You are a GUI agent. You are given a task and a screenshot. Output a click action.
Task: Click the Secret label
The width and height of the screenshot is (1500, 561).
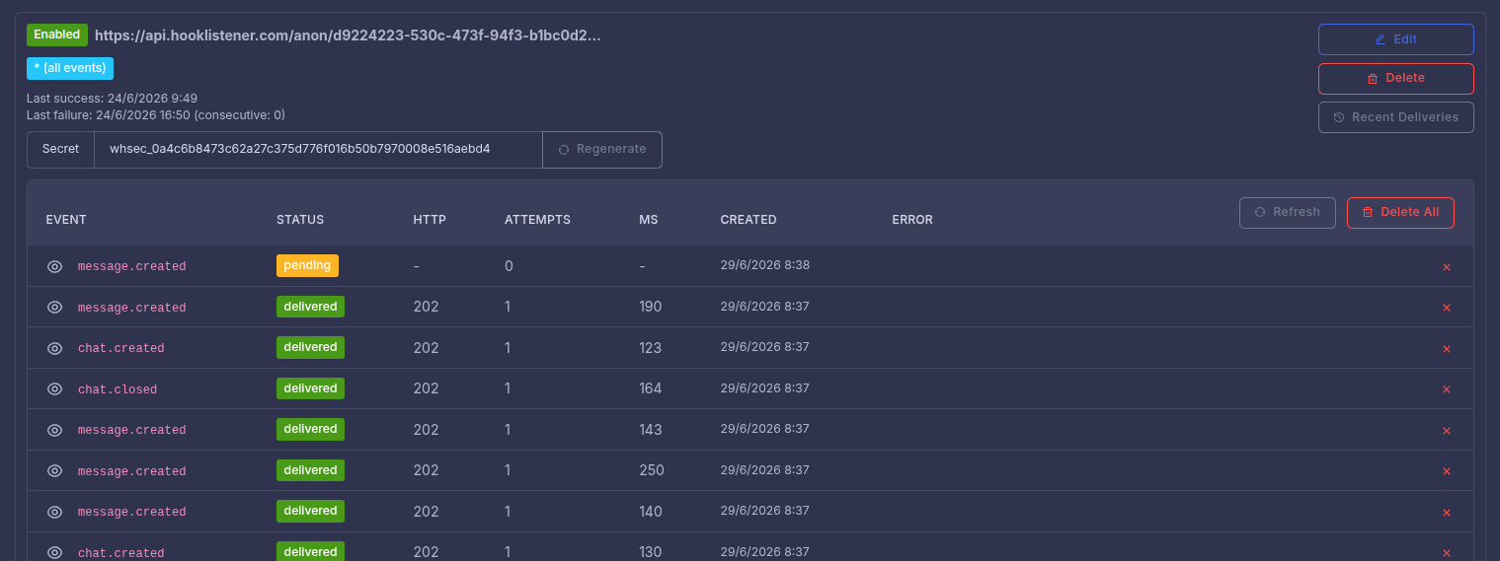(x=60, y=150)
